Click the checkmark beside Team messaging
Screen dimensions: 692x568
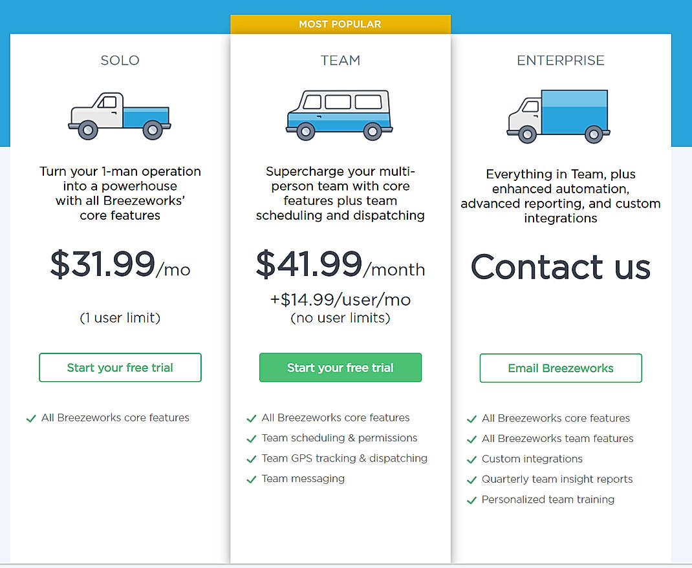(252, 479)
